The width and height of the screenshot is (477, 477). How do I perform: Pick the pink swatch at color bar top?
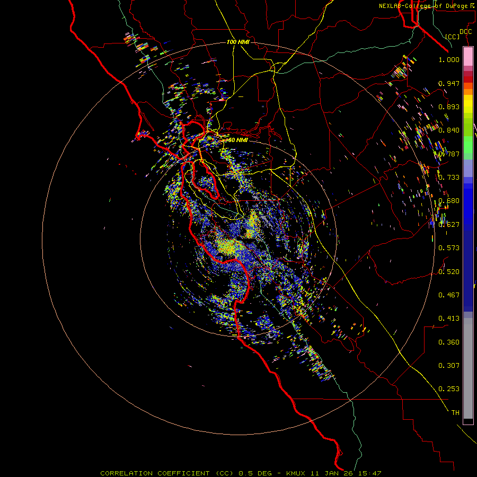(468, 56)
